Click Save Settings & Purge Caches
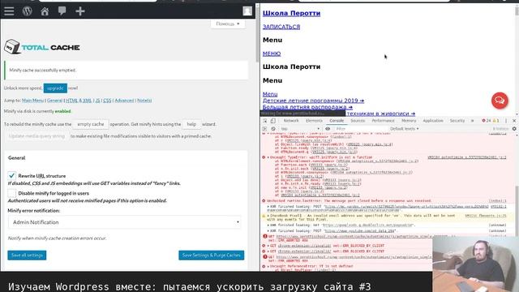The width and height of the screenshot is (519, 292). [212, 255]
